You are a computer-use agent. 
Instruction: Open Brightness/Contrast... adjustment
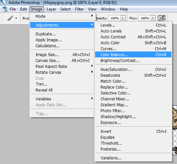(x=133, y=61)
